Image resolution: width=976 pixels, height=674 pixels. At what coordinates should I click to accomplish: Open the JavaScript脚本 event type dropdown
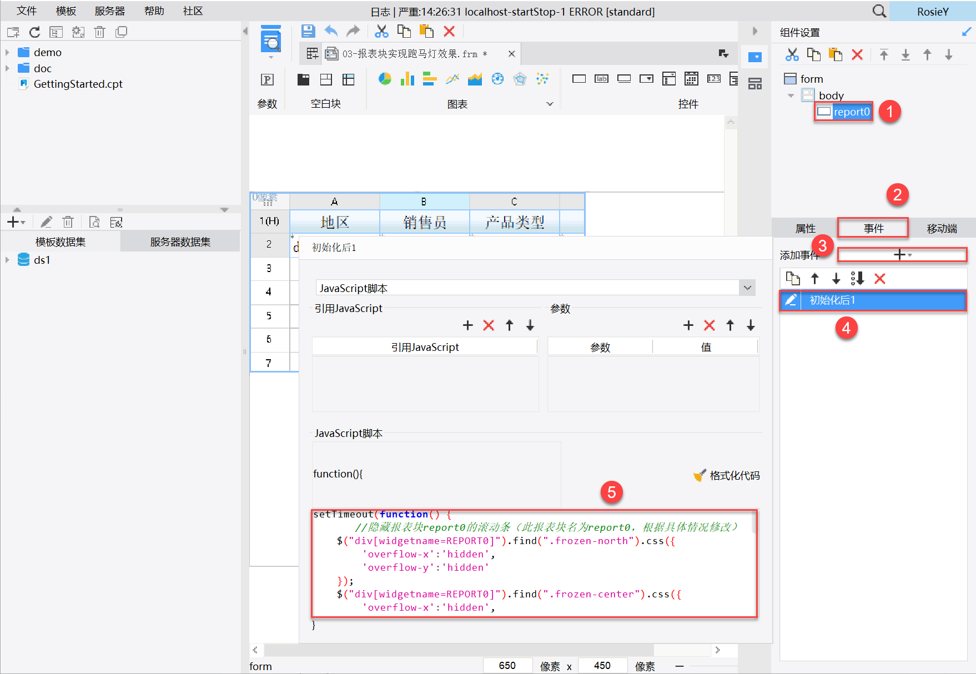(748, 288)
